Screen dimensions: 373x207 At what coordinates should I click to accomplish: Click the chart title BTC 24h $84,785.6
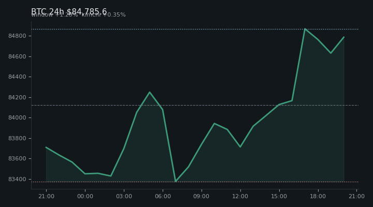(69, 11)
